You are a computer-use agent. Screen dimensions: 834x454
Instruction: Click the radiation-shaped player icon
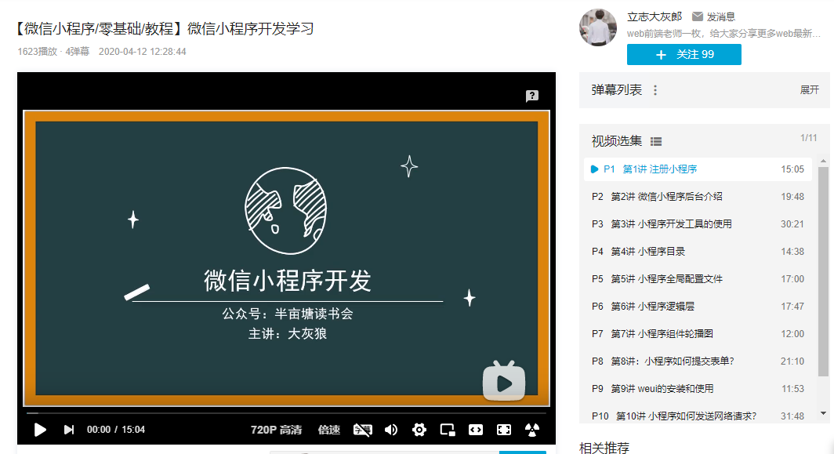point(532,430)
